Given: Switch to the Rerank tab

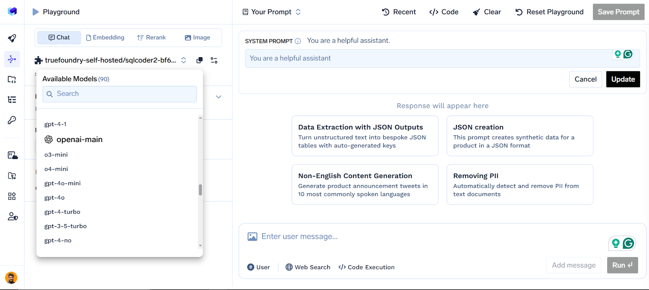Looking at the screenshot, I should (x=151, y=38).
